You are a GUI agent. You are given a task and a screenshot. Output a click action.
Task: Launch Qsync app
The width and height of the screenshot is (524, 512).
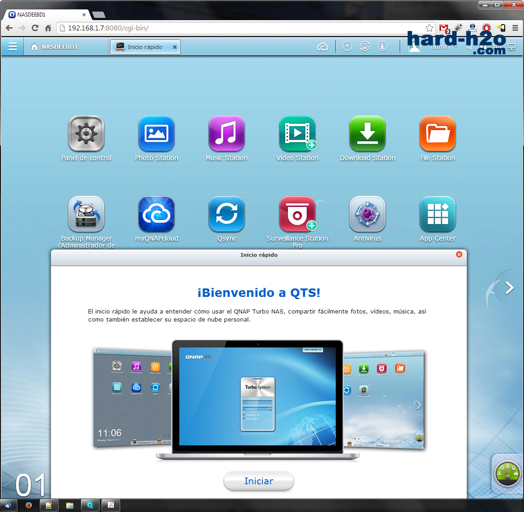227,214
